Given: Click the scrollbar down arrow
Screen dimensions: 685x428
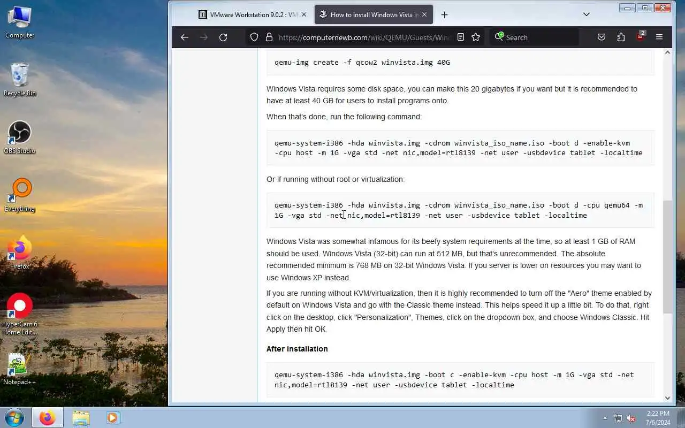Looking at the screenshot, I should tap(667, 398).
